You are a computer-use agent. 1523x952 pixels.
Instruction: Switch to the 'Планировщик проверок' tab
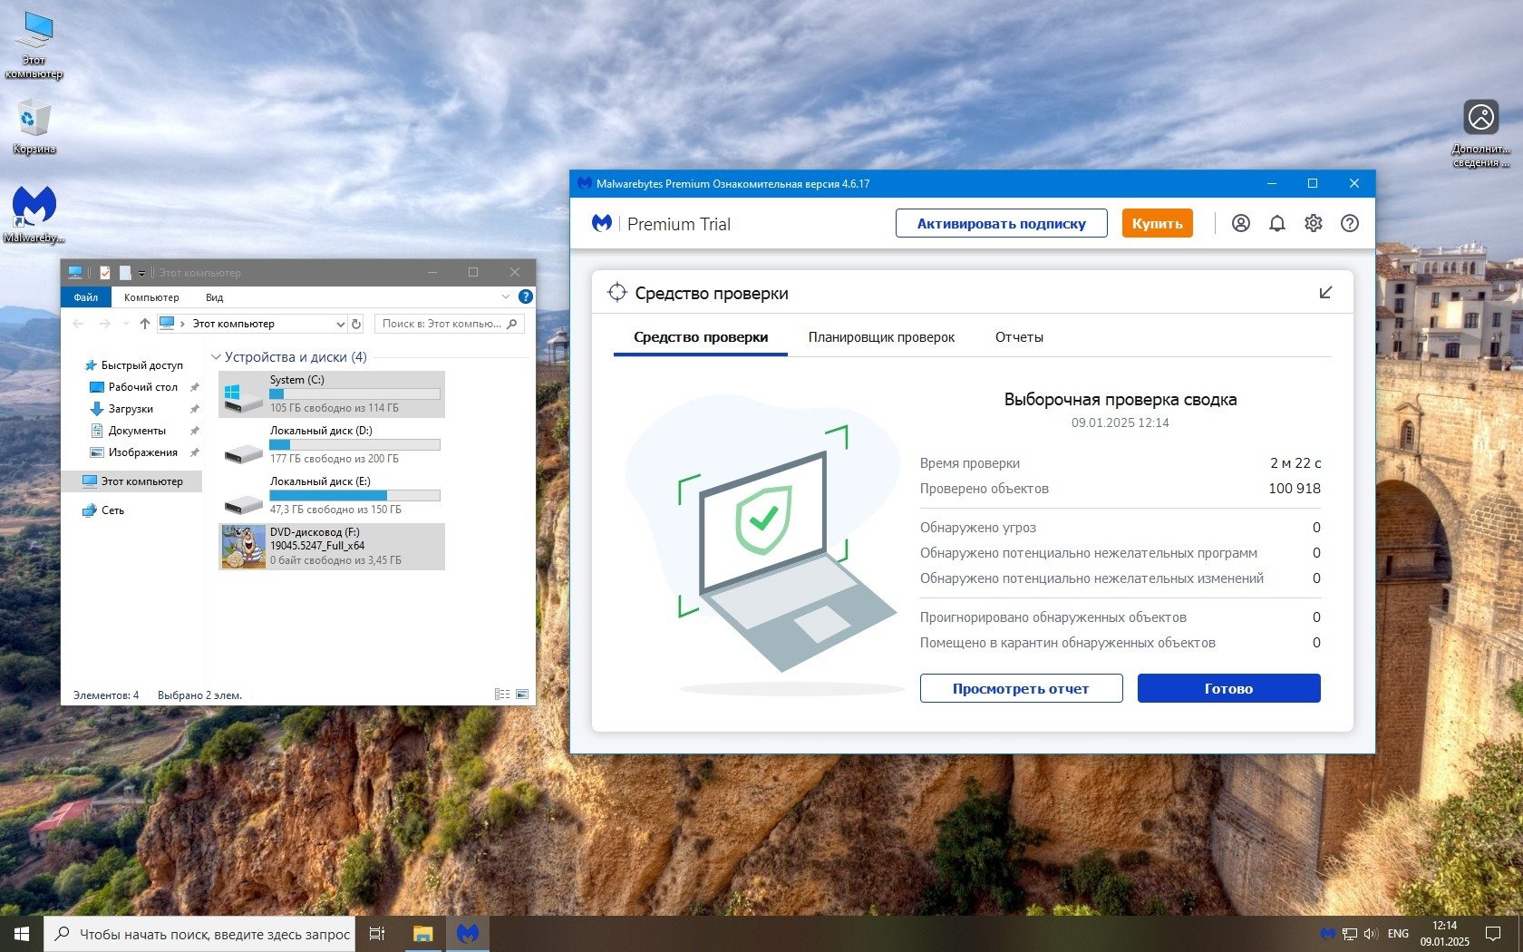coord(881,337)
